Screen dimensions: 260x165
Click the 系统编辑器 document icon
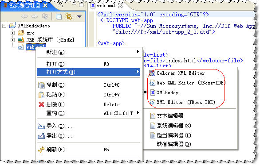click(x=153, y=126)
